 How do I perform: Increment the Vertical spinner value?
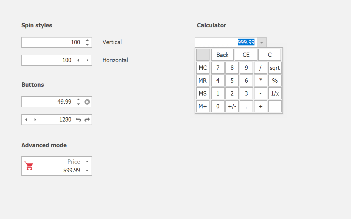(x=87, y=40)
